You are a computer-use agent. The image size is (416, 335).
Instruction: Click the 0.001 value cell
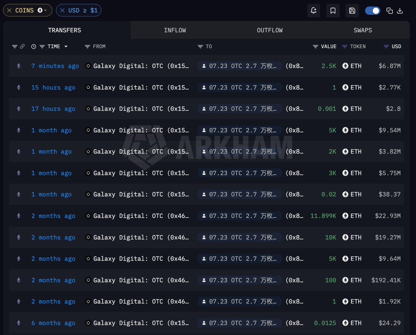click(327, 109)
